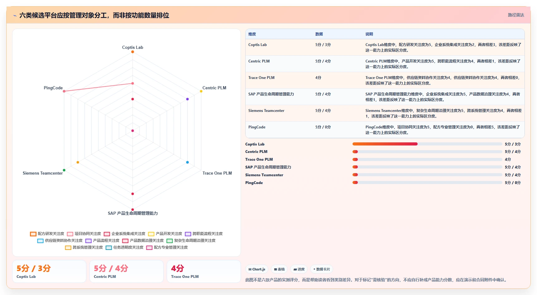Image resolution: width=537 pixels, height=295 pixels.
Task: Toggle the 产品流程关注度 legend entry
Action: click(103, 241)
